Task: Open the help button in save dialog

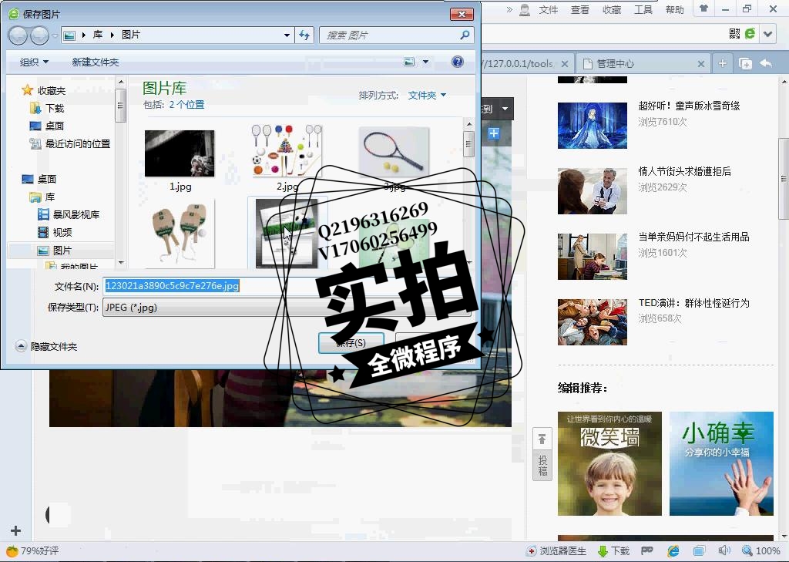Action: pos(458,62)
